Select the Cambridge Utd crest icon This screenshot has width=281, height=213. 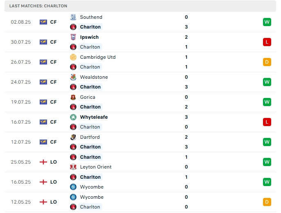click(x=73, y=57)
